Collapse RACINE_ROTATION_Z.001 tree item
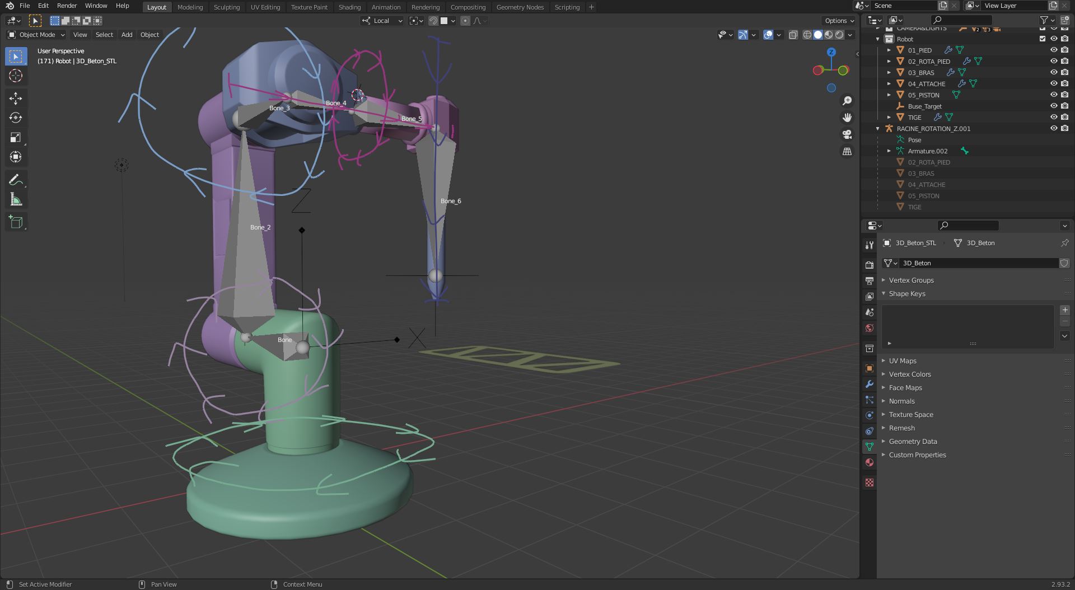The image size is (1075, 590). point(877,128)
